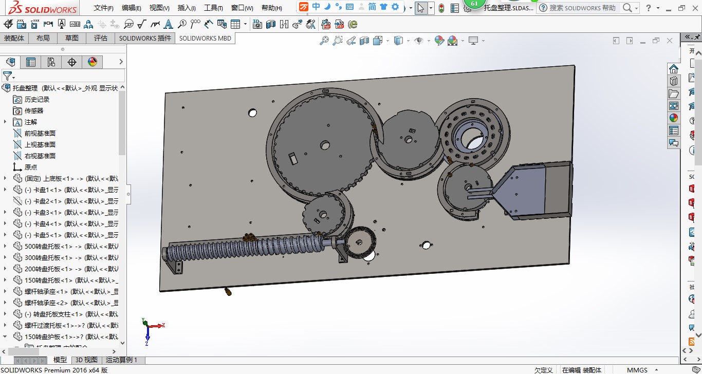
Task: Open the Display Style dropdown arrow
Action: 408,41
